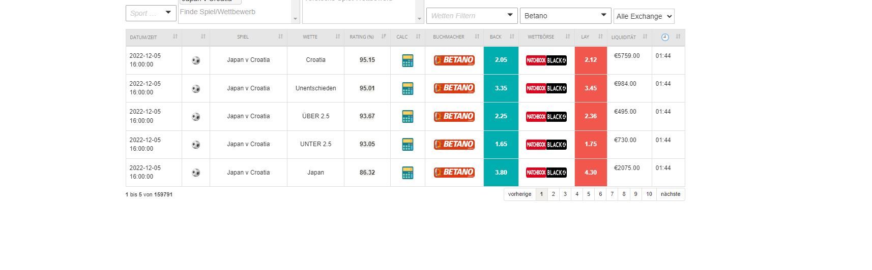
Task: Click soccer ball icon in Croatia row
Action: click(x=196, y=60)
